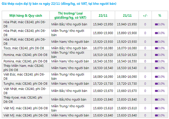Image resolution: width=169 pixels, height=119 pixels.
Task: Select the Việt Mỹ product cell in the Miền Nam row
Action: pos(26,115)
